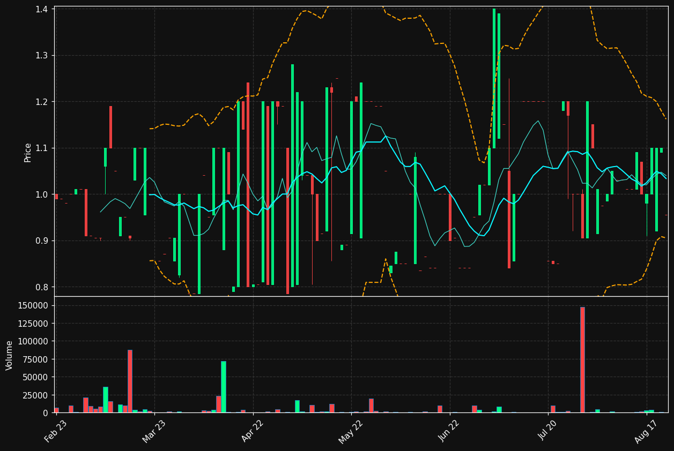The image size is (674, 451).
Task: Click the green volume bar reaching about 72000
Action: (224, 387)
